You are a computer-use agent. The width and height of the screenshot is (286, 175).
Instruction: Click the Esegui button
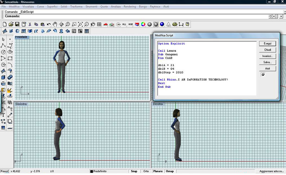pos(268,43)
